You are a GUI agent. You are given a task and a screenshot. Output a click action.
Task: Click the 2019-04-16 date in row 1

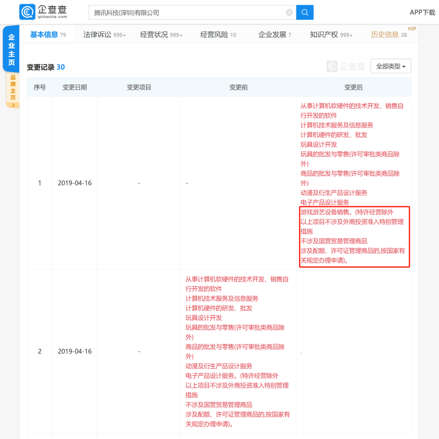click(75, 183)
